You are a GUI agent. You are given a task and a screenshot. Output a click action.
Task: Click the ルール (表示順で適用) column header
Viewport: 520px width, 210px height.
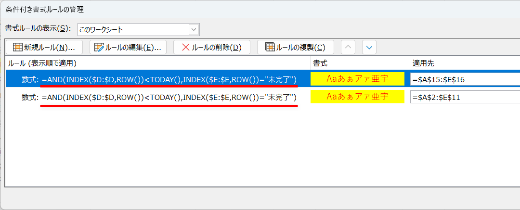(158, 63)
